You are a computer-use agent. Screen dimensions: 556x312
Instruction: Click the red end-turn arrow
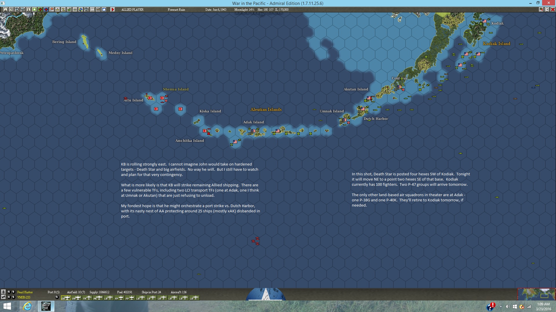113,10
